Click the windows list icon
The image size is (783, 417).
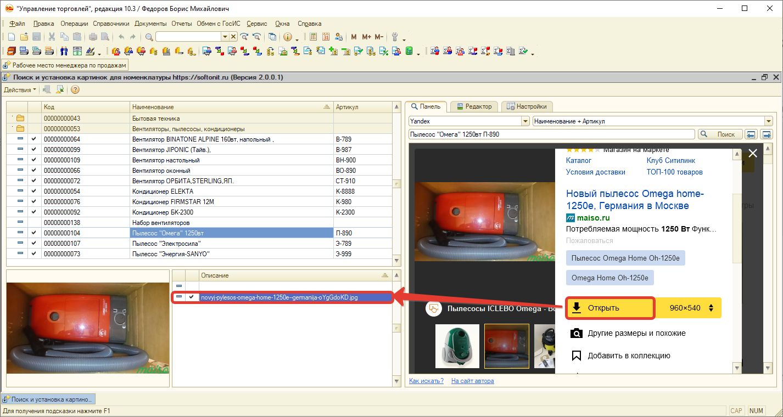[272, 37]
